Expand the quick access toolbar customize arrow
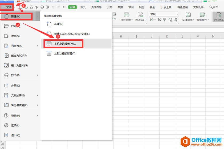The width and height of the screenshot is (224, 149). click(64, 7)
